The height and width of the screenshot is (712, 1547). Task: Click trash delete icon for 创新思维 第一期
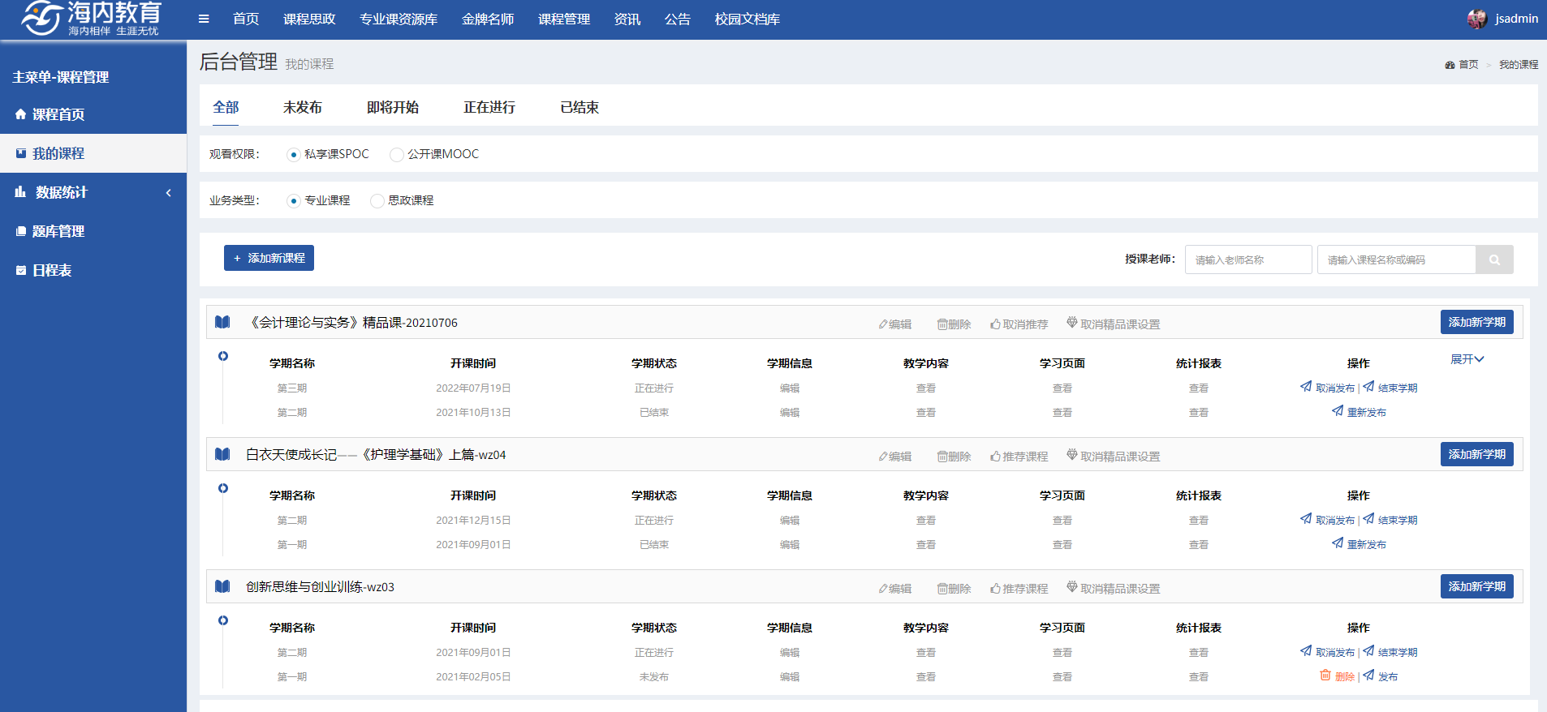pyautogui.click(x=1325, y=676)
